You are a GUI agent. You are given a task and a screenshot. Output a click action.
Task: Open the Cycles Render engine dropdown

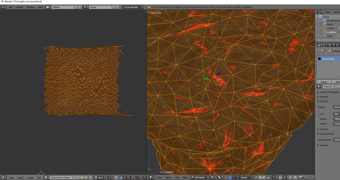[x=133, y=7]
